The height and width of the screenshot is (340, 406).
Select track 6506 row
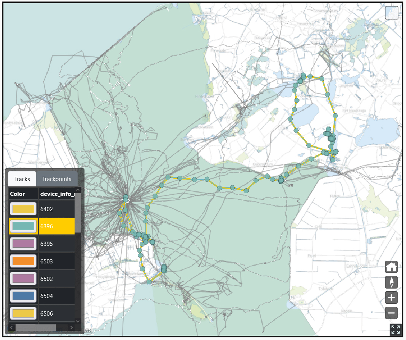[56, 314]
